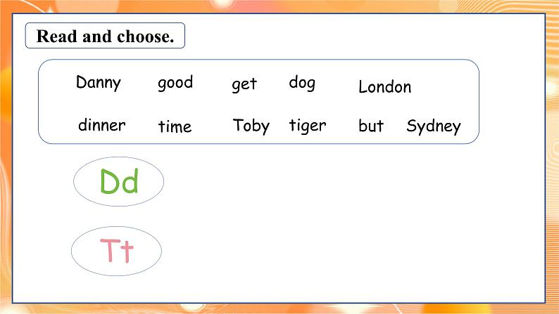Click the word time

pos(175,126)
